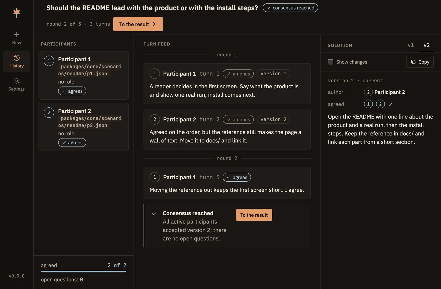
Task: Click the round 2 of 3 status text
Action: pyautogui.click(x=64, y=24)
